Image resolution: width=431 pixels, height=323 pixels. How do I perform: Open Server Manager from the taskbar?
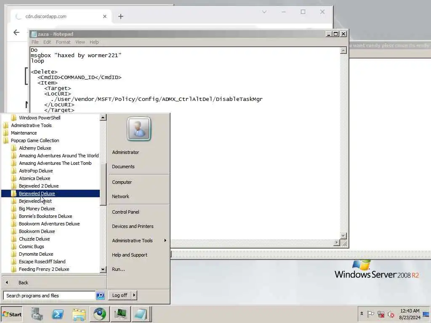pyautogui.click(x=37, y=314)
